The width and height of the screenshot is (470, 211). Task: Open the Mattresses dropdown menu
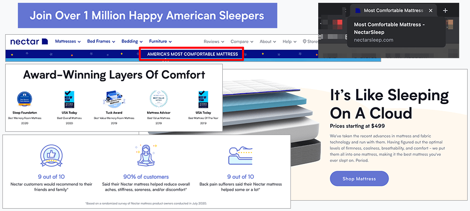pos(68,42)
